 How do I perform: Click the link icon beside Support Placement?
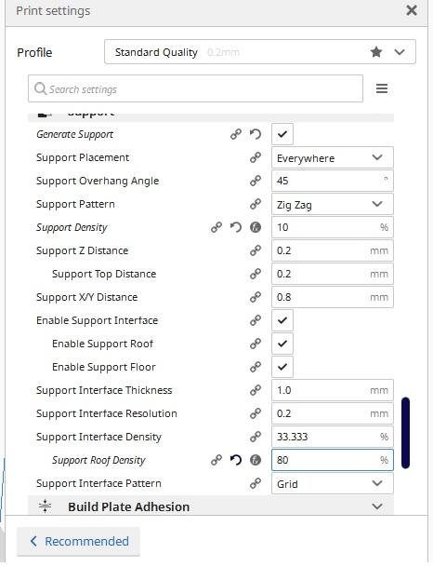click(256, 157)
